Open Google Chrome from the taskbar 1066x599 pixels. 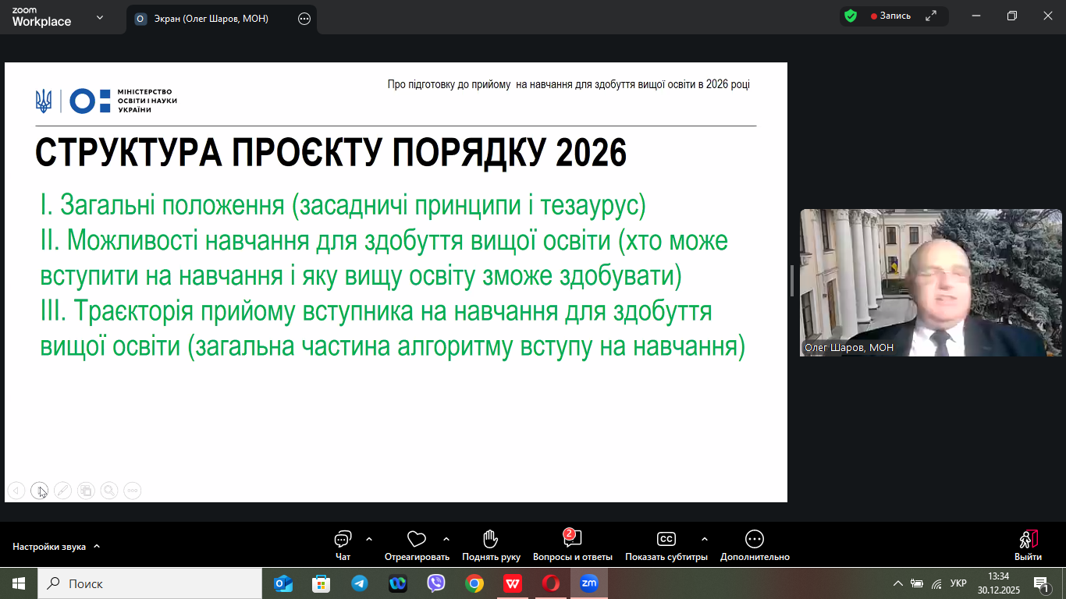click(x=474, y=583)
